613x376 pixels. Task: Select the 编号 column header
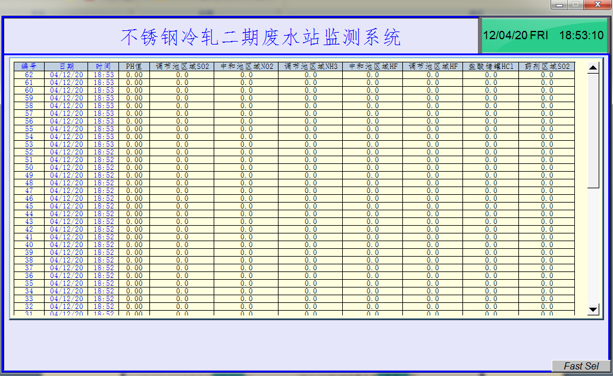pyautogui.click(x=29, y=67)
